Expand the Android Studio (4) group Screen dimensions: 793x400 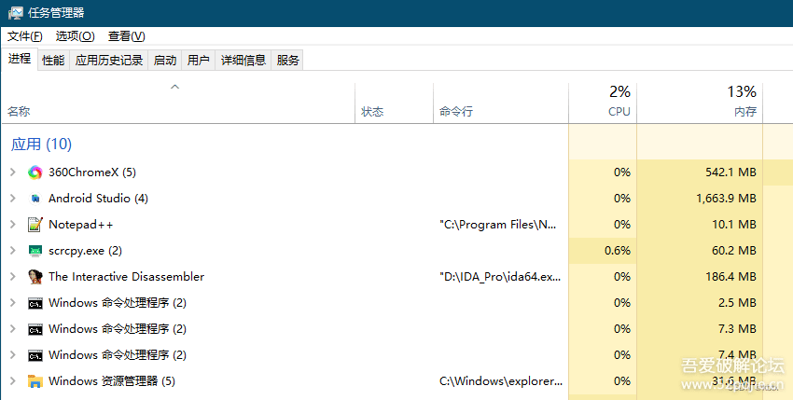(x=13, y=199)
